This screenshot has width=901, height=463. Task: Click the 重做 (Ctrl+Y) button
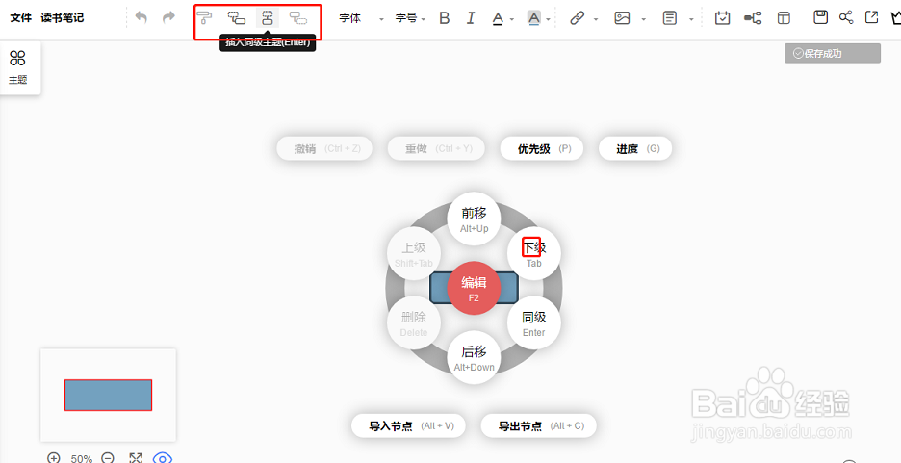pos(436,149)
